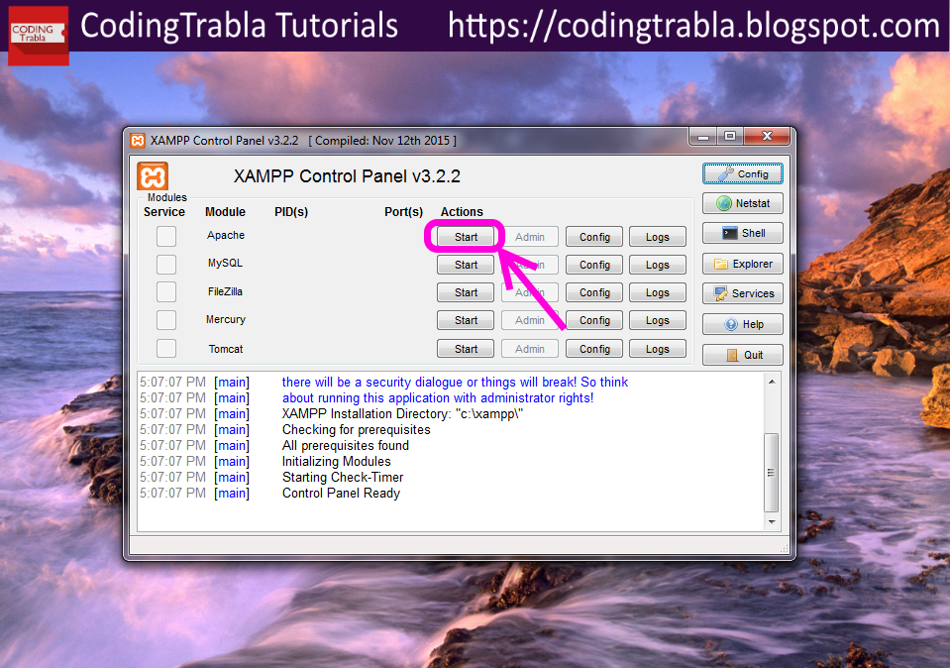Image resolution: width=950 pixels, height=668 pixels.
Task: Click the log panel scrollbar thumb
Action: tap(772, 472)
